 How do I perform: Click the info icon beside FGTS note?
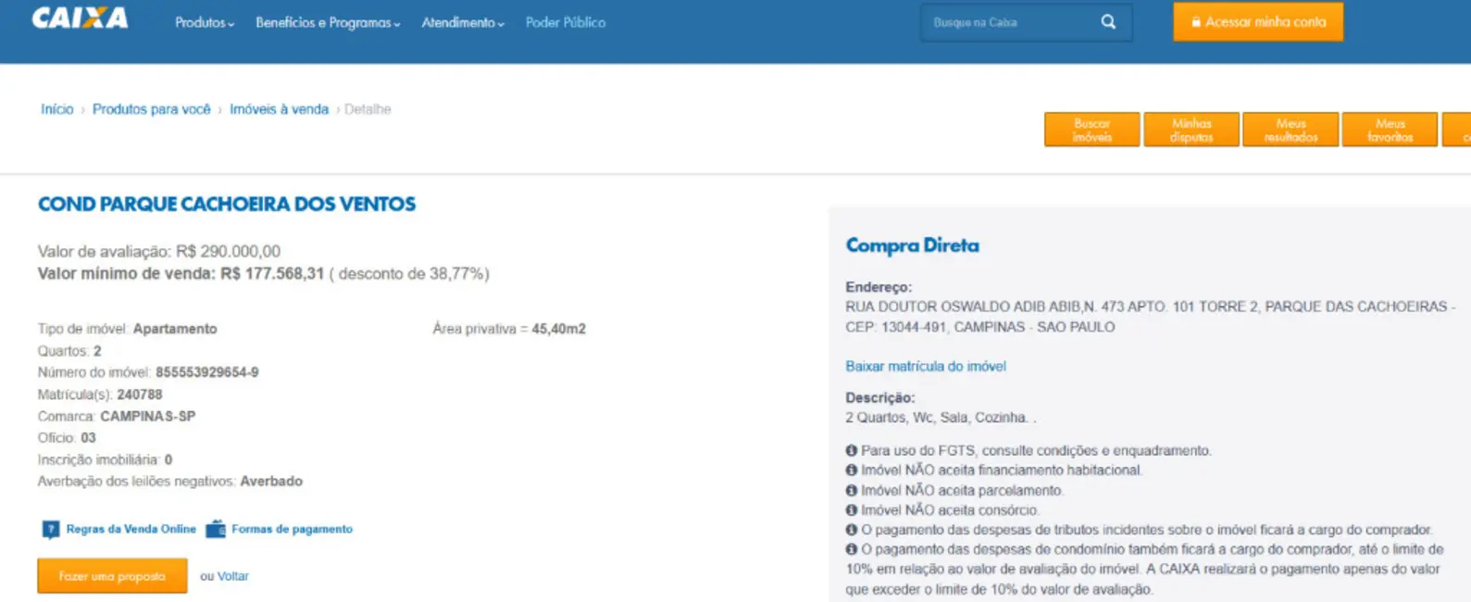tap(852, 451)
